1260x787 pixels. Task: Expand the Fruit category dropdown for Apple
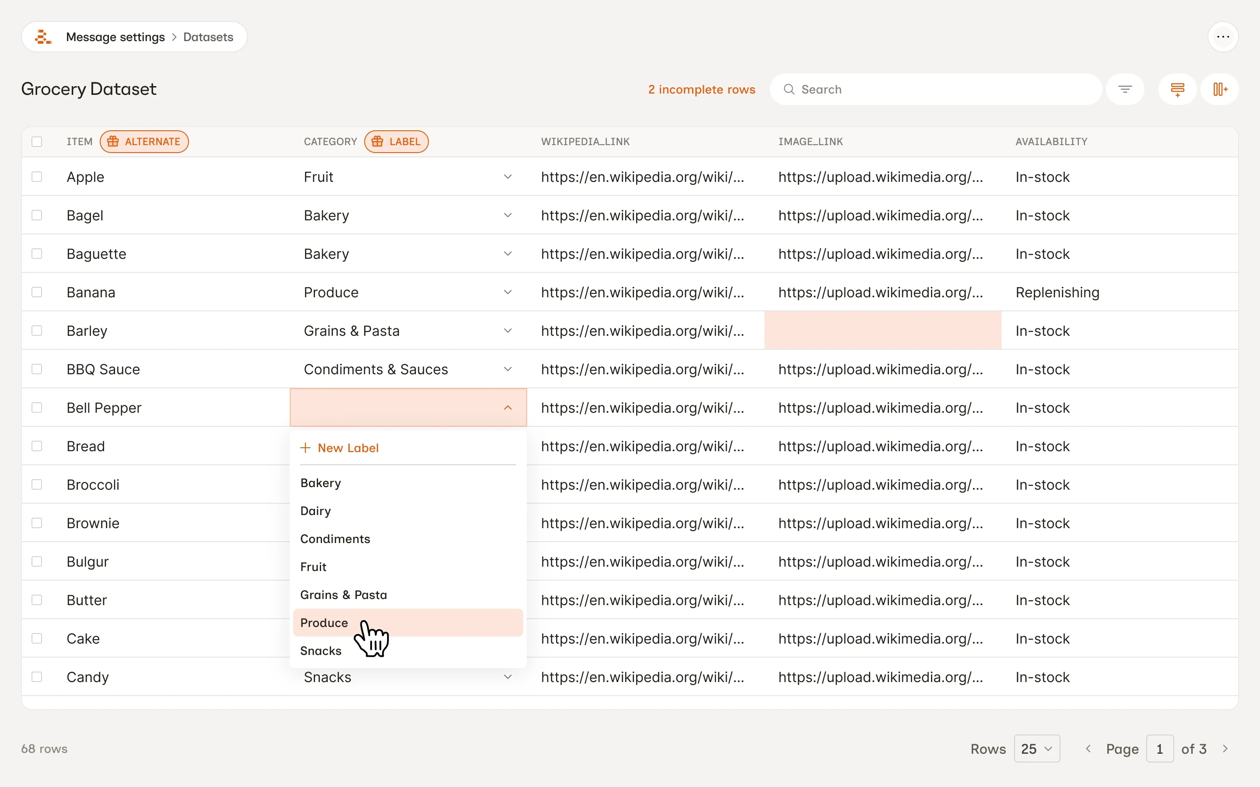coord(507,177)
